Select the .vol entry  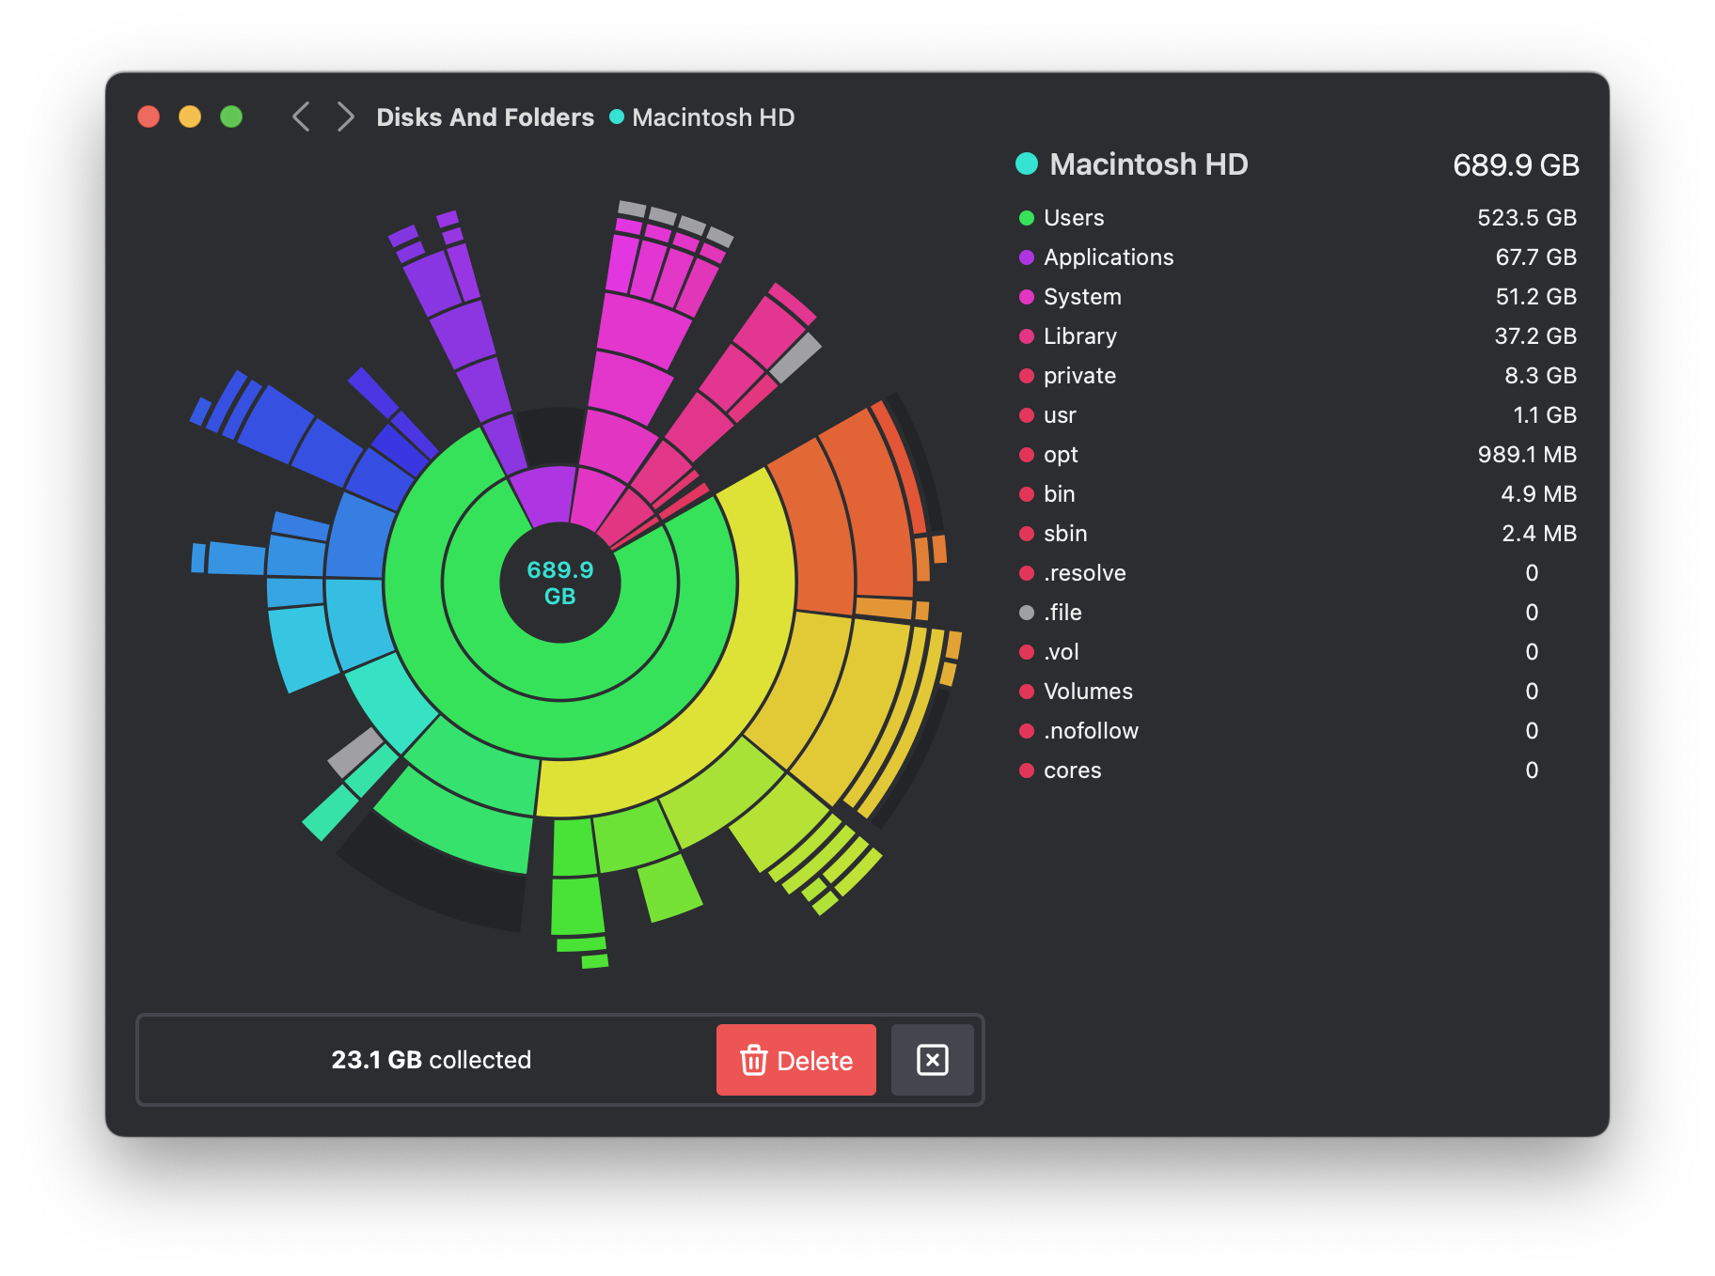1298,652
